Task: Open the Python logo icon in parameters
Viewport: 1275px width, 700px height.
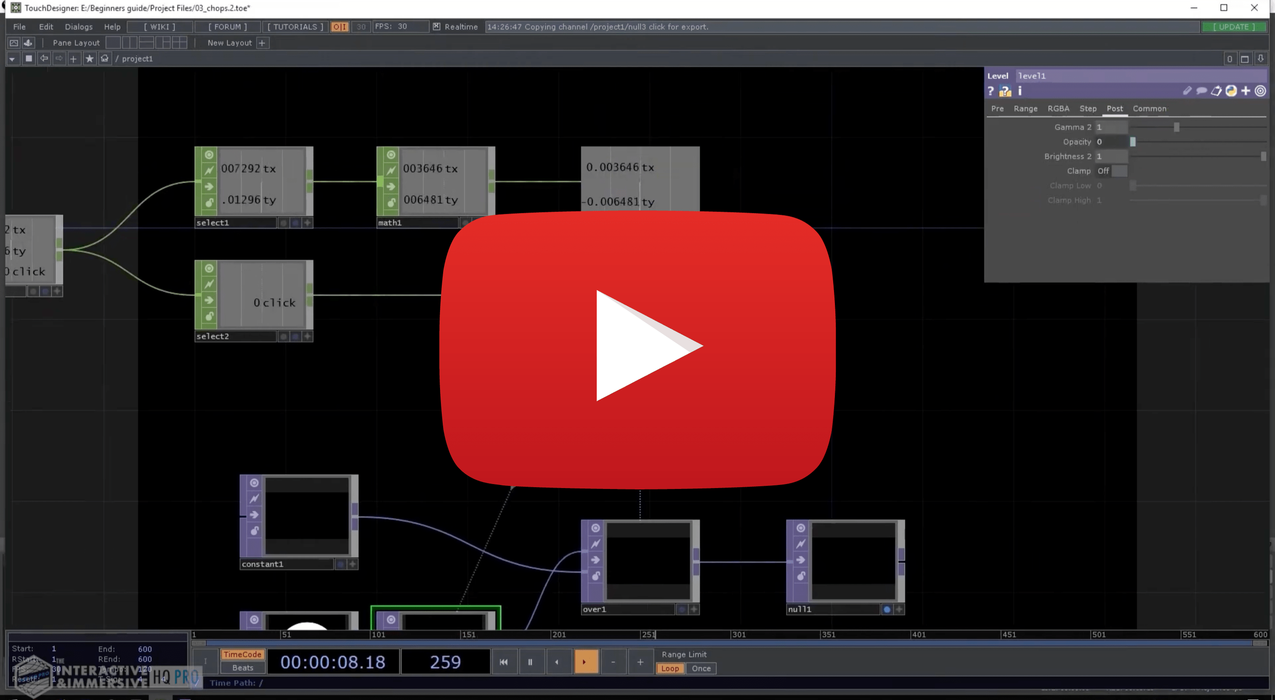Action: tap(1231, 91)
